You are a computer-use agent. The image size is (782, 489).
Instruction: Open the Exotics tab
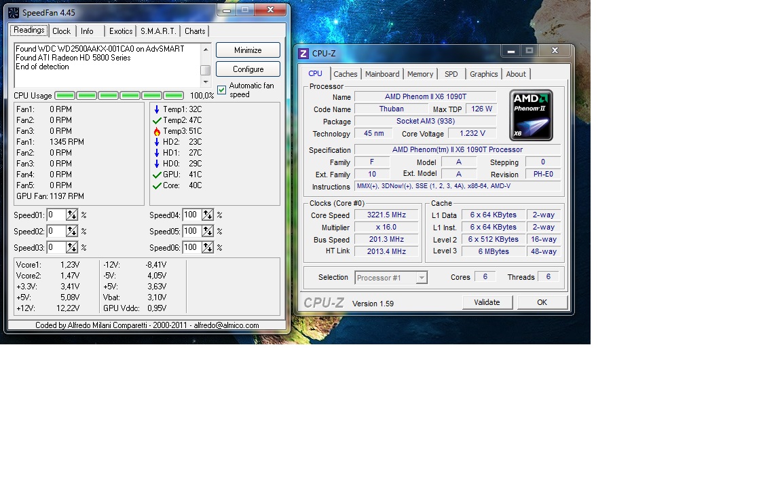click(x=121, y=31)
